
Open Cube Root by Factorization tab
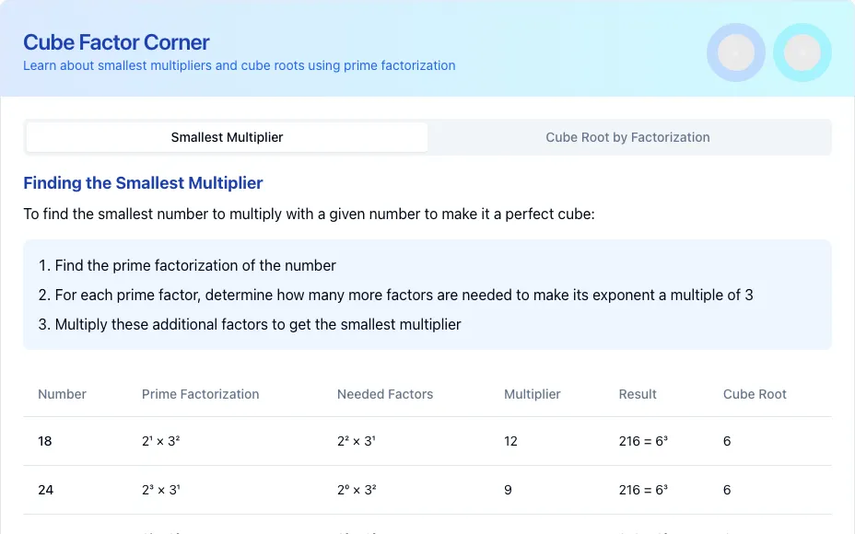click(627, 137)
